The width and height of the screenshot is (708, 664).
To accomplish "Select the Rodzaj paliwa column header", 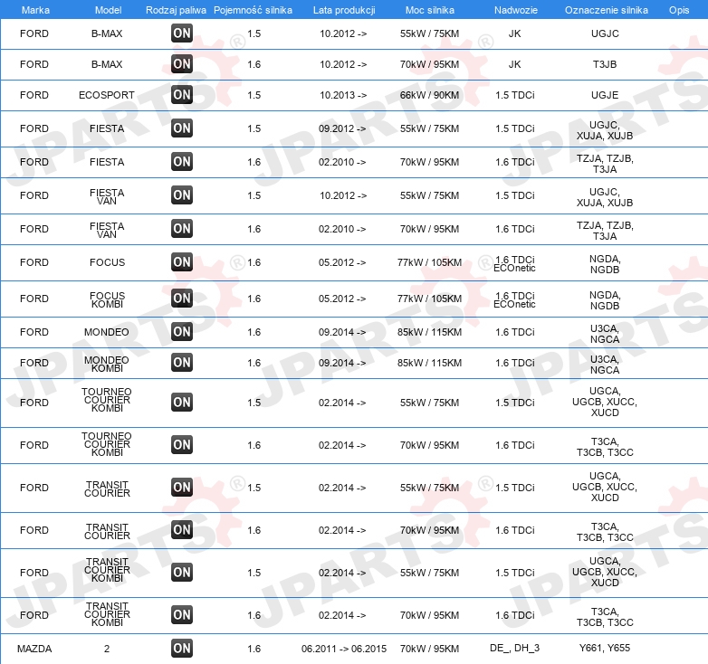I will click(x=176, y=10).
